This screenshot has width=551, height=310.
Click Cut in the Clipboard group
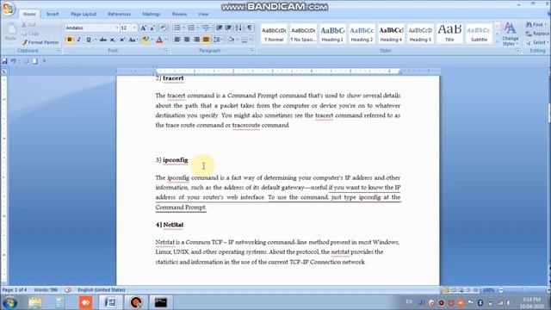(28, 25)
